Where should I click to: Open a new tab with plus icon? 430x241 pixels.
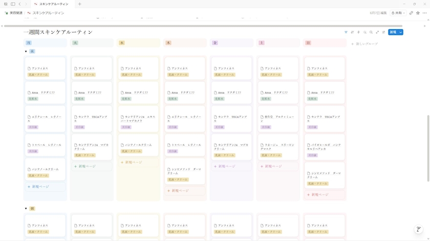(x=79, y=4)
